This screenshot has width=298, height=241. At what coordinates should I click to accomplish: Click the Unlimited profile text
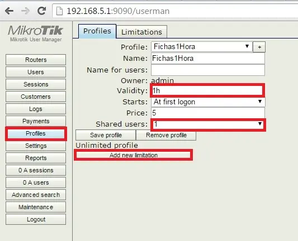pyautogui.click(x=107, y=146)
